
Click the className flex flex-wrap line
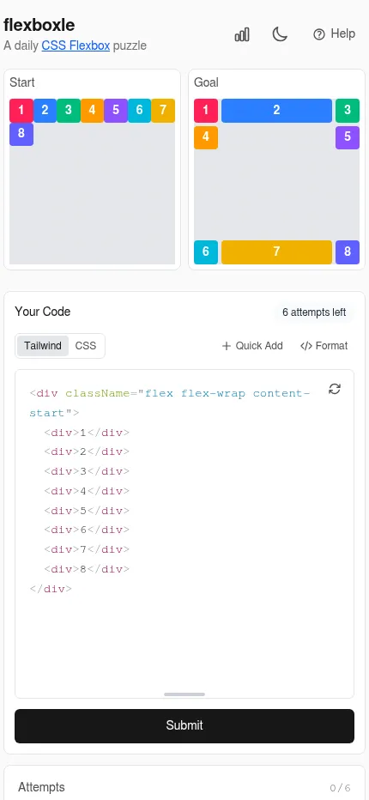tap(170, 403)
